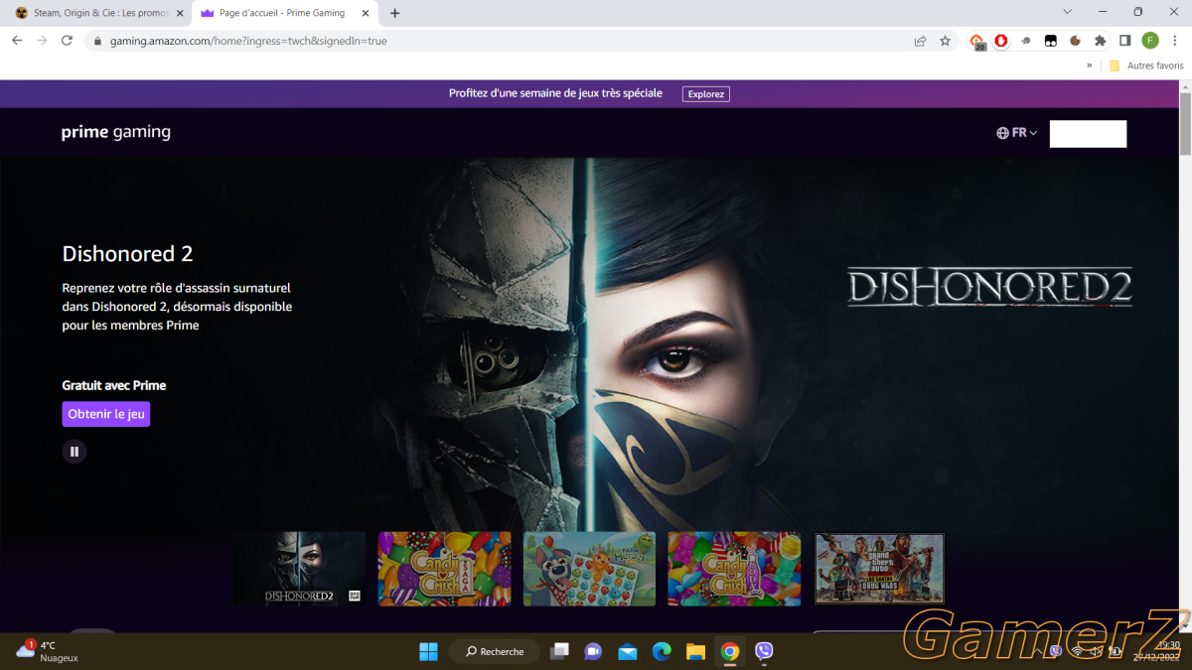Click the Obtenir le jeu button
The image size is (1192, 670).
tap(106, 414)
